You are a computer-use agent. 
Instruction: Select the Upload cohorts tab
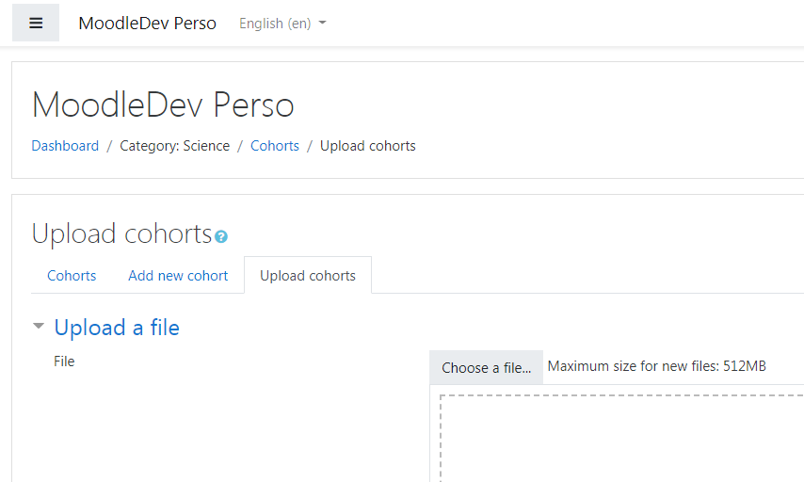tap(308, 276)
